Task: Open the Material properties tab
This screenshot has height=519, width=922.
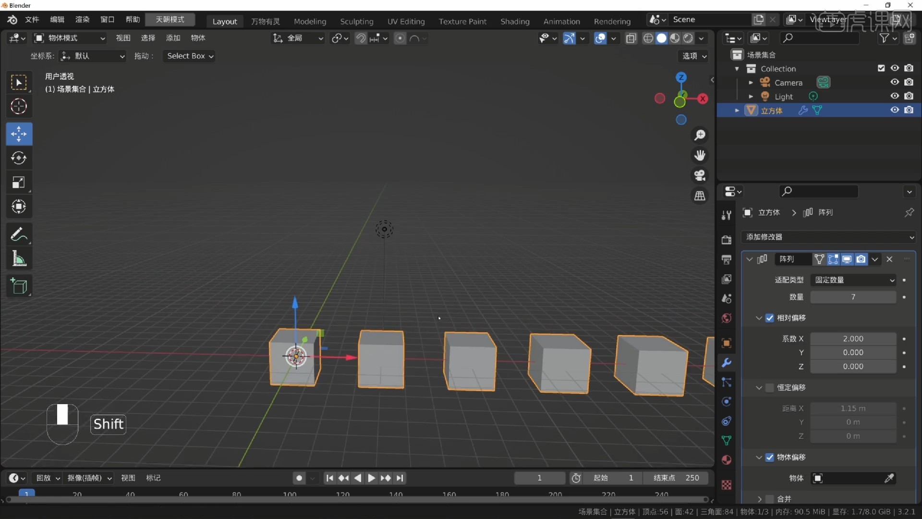Action: pos(727,460)
